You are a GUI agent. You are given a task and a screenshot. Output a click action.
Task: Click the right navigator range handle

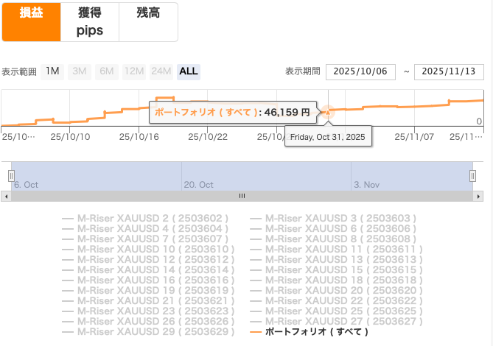click(x=472, y=175)
